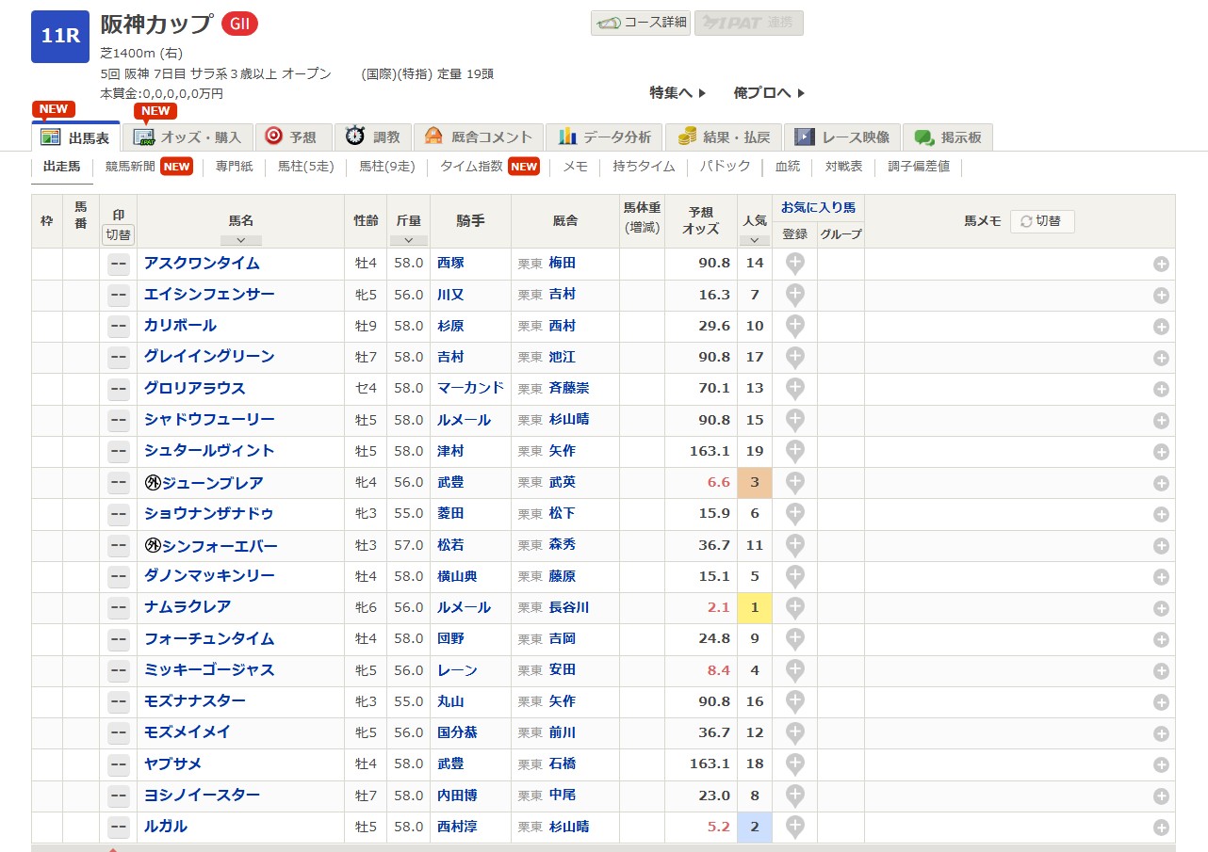Toggle 馬メモ 切替 refresh button
Screen dimensions: 1208x852
(1042, 221)
